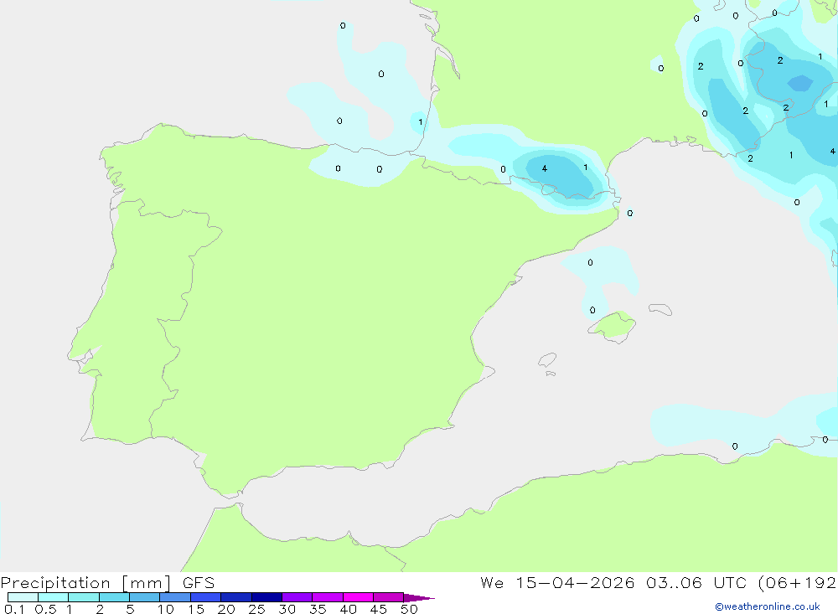The image size is (838, 614).
Task: Pick the 45–50 mm legend swatch
Action: pos(388,597)
